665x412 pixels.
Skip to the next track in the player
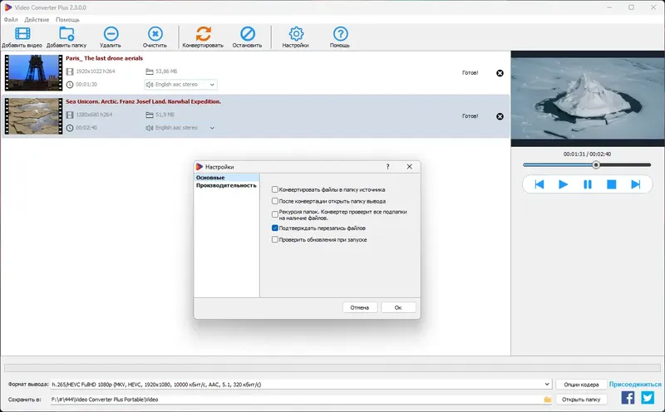pyautogui.click(x=635, y=184)
